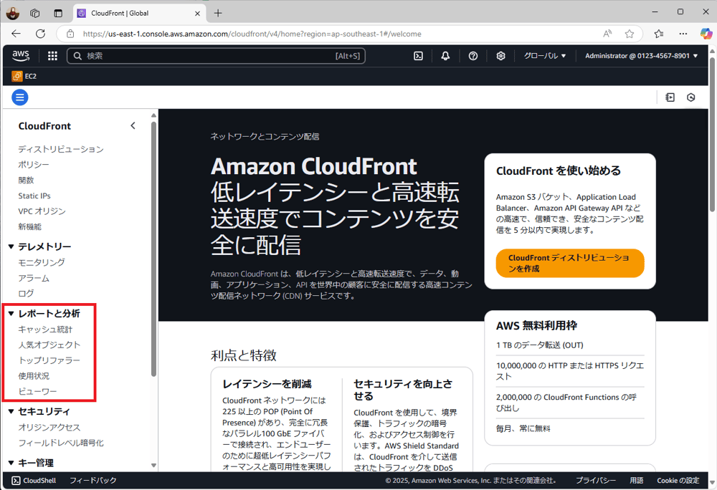Collapse the セキュリティ section
The height and width of the screenshot is (490, 717).
[11, 411]
